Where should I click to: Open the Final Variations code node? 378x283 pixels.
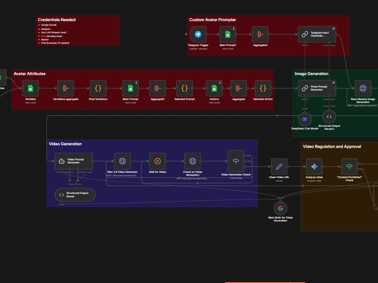[98, 88]
